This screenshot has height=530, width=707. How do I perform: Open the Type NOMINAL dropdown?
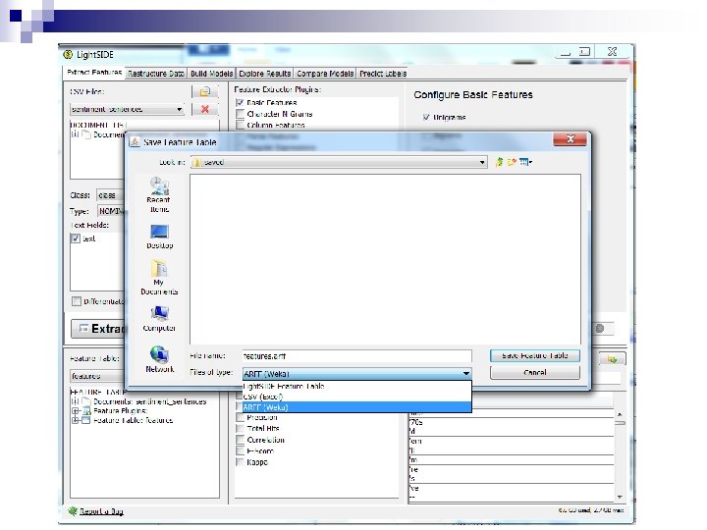coord(110,211)
